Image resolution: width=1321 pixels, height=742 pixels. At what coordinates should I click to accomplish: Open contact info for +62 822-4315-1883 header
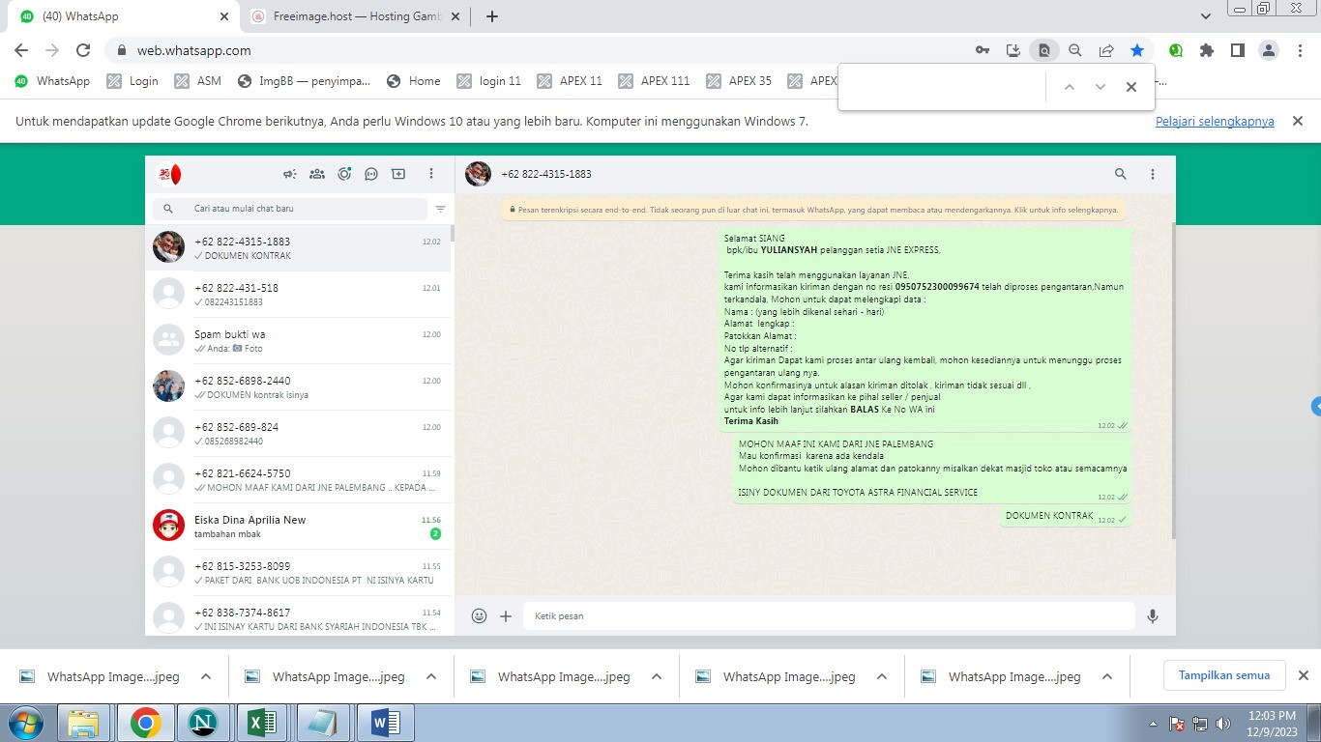point(546,174)
